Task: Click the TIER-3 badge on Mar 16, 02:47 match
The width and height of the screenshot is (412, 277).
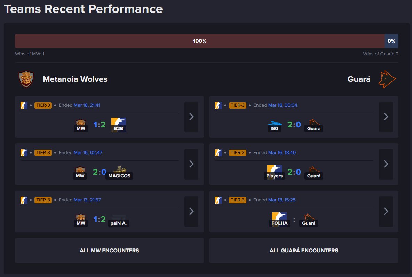Action: coord(43,153)
